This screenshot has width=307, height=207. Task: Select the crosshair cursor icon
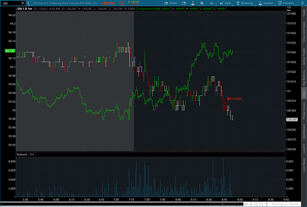point(251,204)
